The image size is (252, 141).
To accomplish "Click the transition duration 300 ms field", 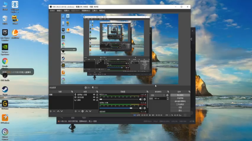I will click(160, 99).
